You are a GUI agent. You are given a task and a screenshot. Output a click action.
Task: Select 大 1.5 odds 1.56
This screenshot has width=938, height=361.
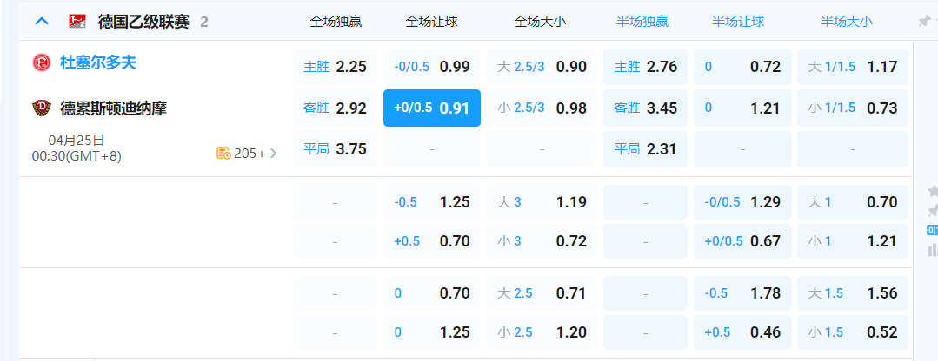[853, 293]
